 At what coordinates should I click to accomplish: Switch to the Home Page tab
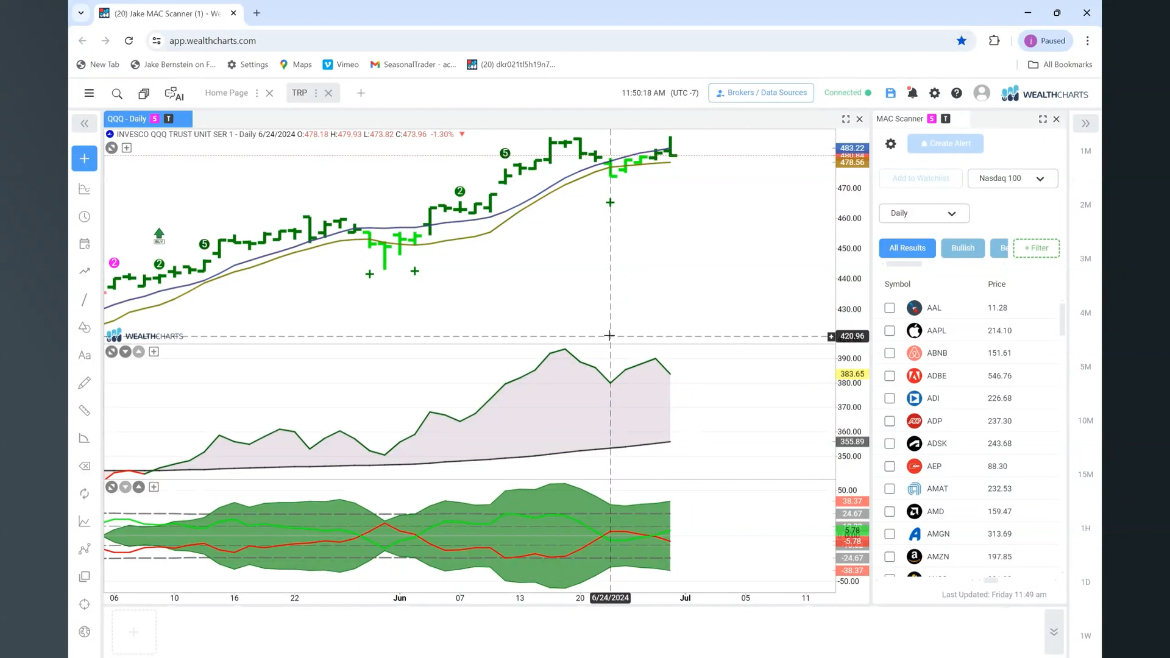click(x=226, y=93)
